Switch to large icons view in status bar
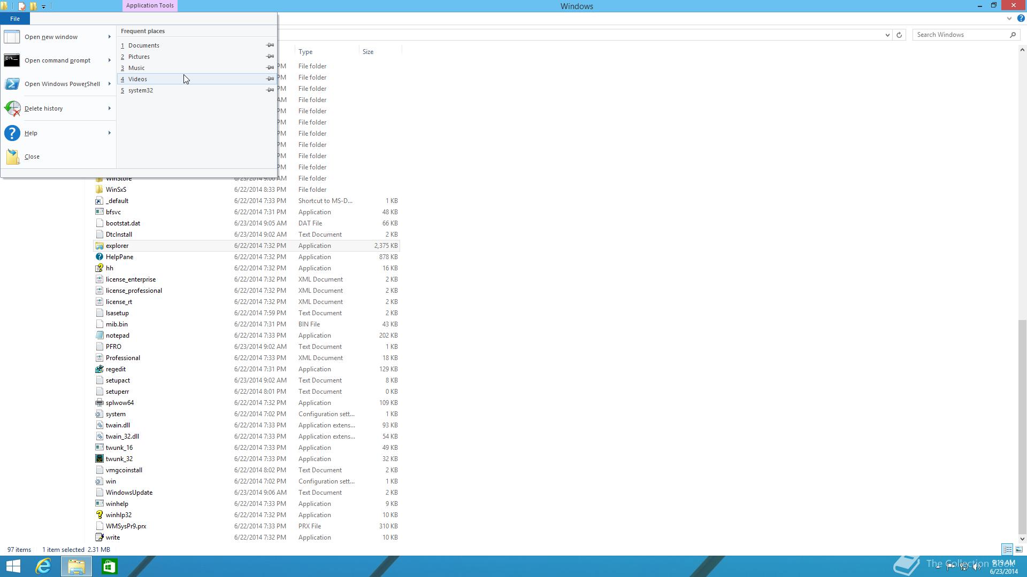The image size is (1027, 577). click(1019, 549)
